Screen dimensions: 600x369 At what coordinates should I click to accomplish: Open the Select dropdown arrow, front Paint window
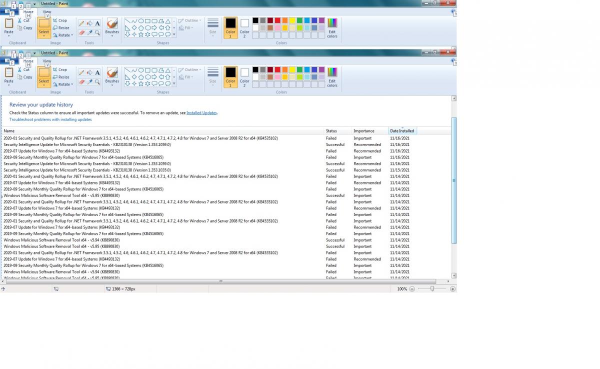(x=44, y=85)
